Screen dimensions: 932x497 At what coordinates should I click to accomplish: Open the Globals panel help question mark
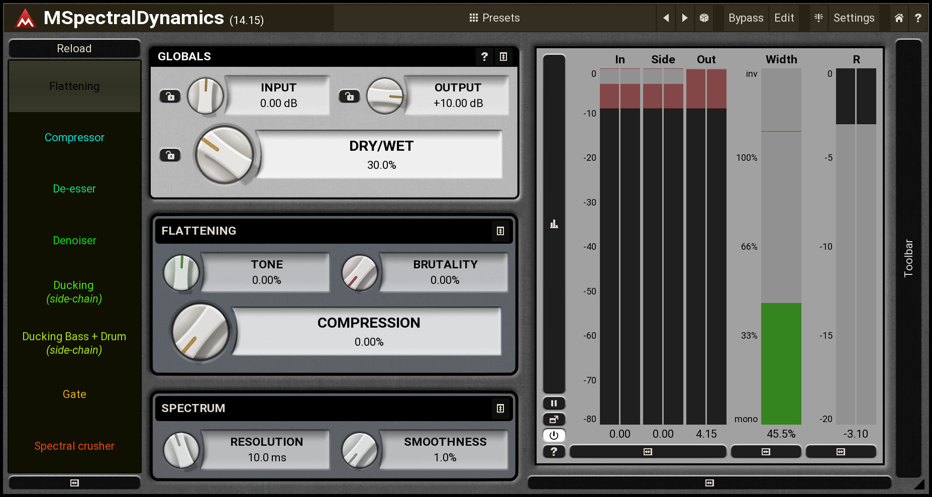(484, 57)
